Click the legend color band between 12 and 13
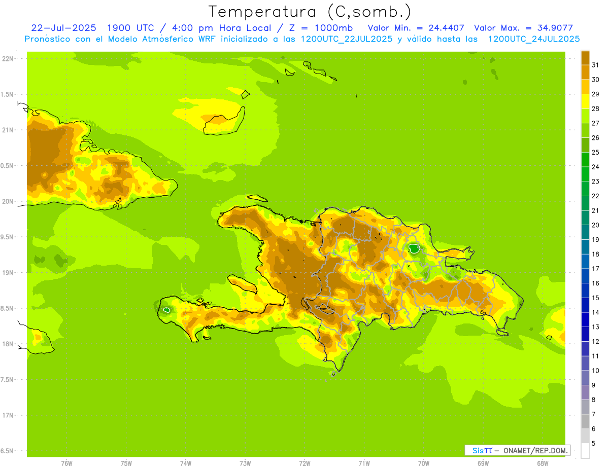Image resolution: width=609 pixels, height=470 pixels. pyautogui.click(x=585, y=334)
